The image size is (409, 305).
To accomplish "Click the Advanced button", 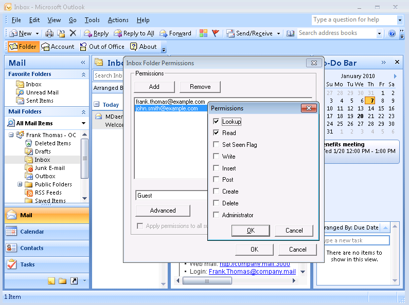I will pyautogui.click(x=163, y=211).
